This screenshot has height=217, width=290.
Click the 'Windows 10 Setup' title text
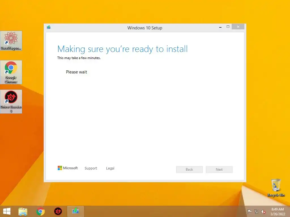[x=145, y=28]
